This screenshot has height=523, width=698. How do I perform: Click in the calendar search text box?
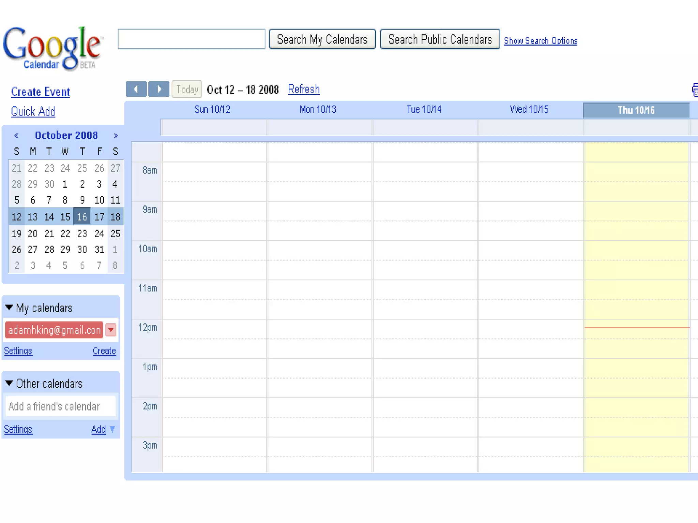tap(191, 39)
